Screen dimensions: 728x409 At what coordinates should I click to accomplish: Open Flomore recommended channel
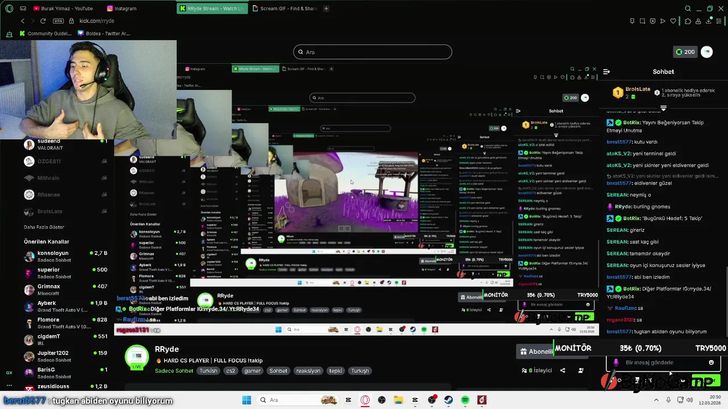pos(65,323)
